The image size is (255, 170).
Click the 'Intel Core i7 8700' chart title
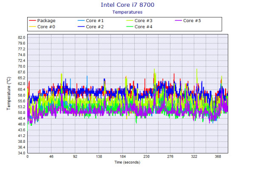click(x=127, y=5)
